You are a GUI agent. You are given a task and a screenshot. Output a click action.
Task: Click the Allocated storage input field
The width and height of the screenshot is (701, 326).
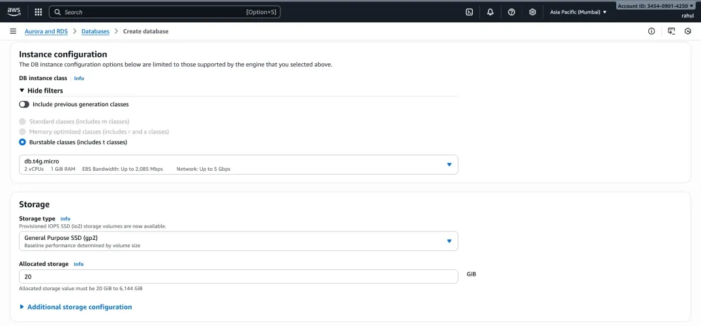239,276
